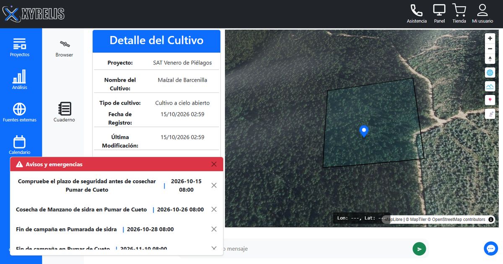Click the '2026-10-28 08:00' alert date

pos(150,229)
